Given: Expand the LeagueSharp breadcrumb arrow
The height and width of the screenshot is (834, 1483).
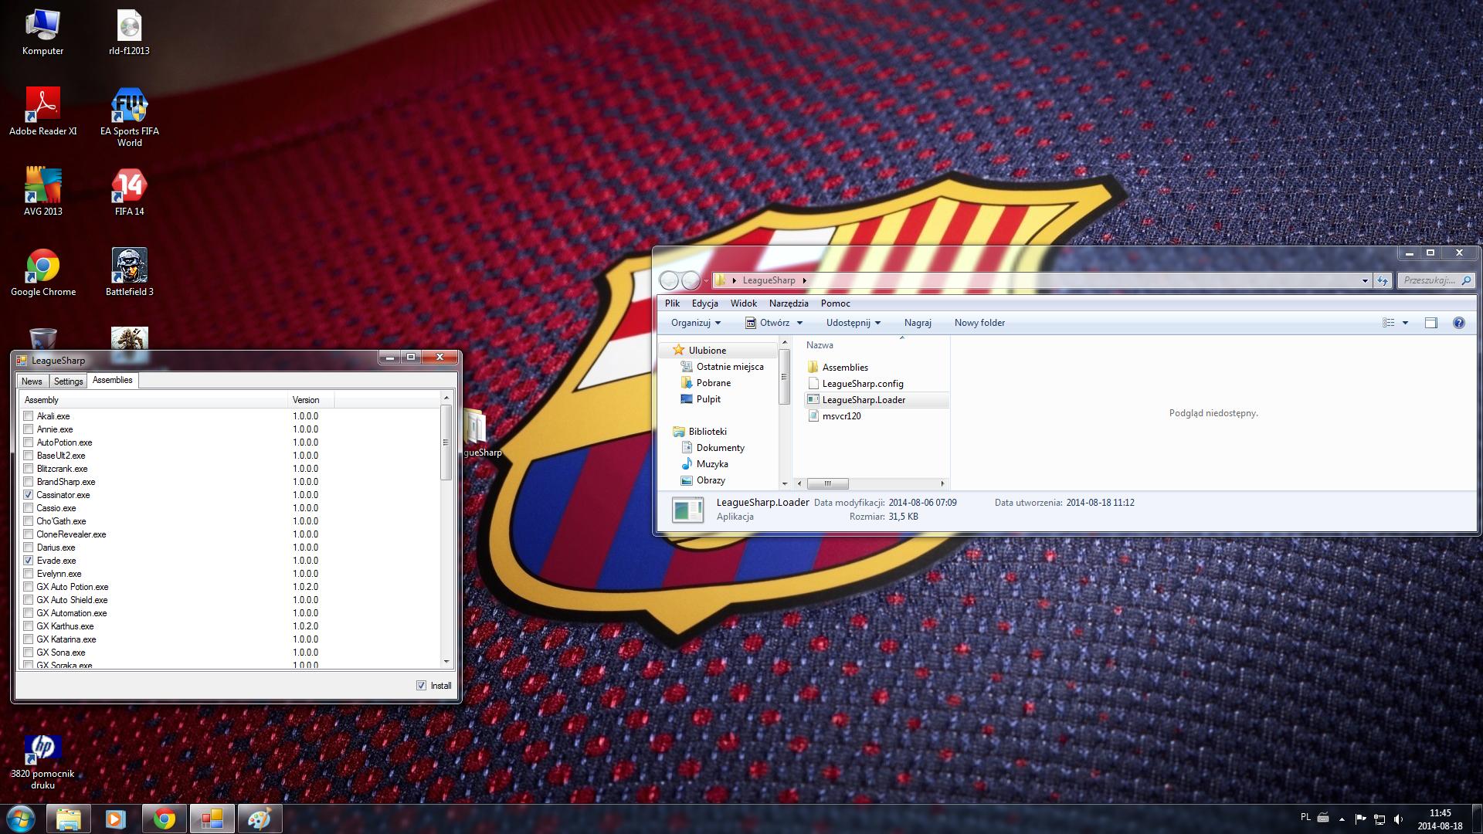Looking at the screenshot, I should tap(804, 280).
